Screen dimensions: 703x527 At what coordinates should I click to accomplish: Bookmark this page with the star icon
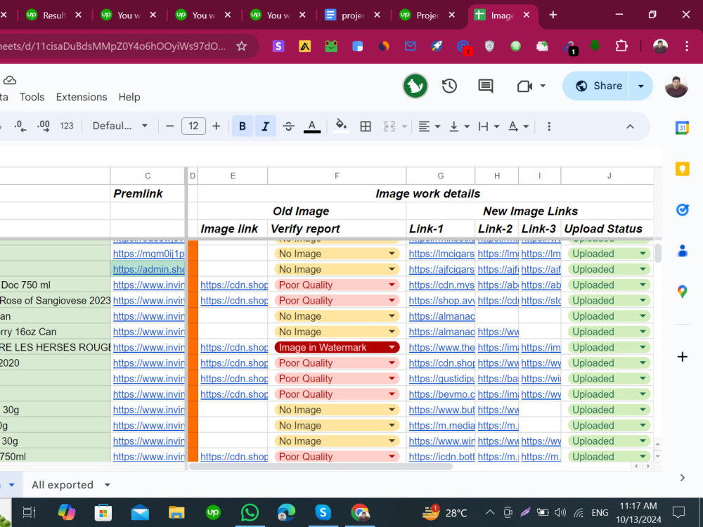242,46
